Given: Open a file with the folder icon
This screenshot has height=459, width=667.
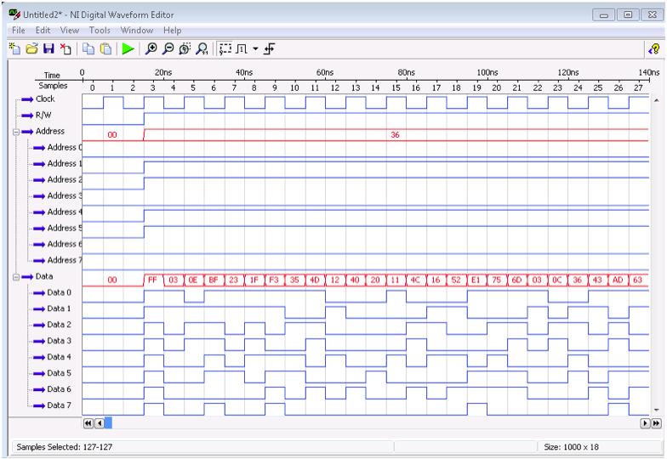Looking at the screenshot, I should click(31, 50).
